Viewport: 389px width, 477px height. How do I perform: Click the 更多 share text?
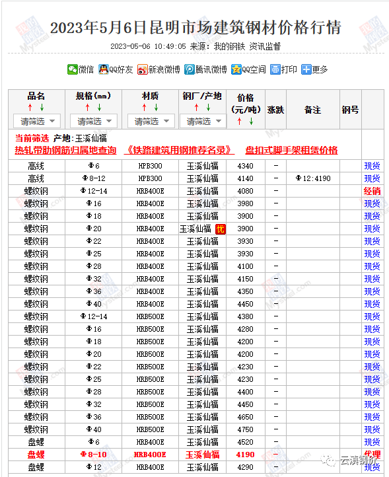(x=320, y=69)
